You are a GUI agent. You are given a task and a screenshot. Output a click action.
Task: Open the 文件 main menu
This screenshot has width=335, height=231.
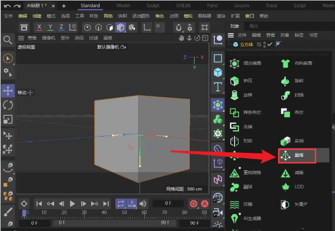pos(8,16)
